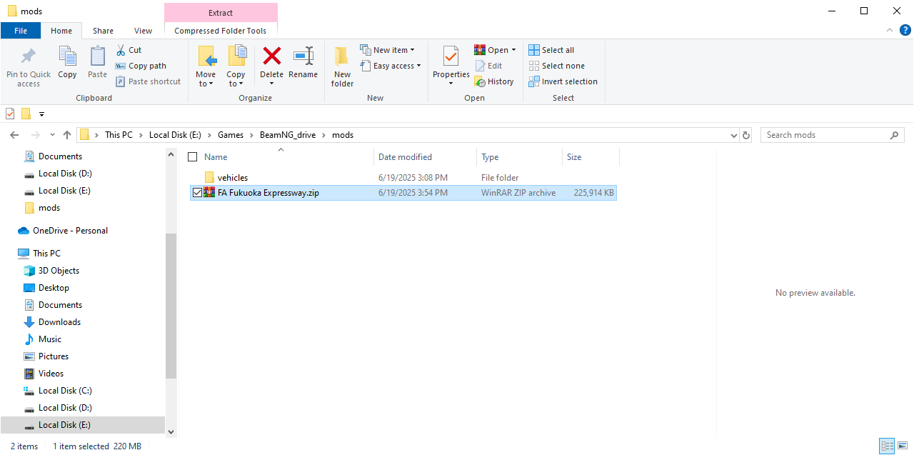Switch to Large icons view in status bar
The width and height of the screenshot is (914, 455).
click(903, 446)
